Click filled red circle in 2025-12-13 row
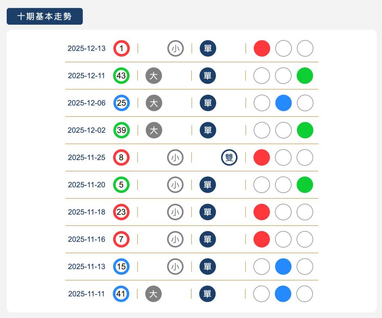382x318 pixels. click(262, 49)
